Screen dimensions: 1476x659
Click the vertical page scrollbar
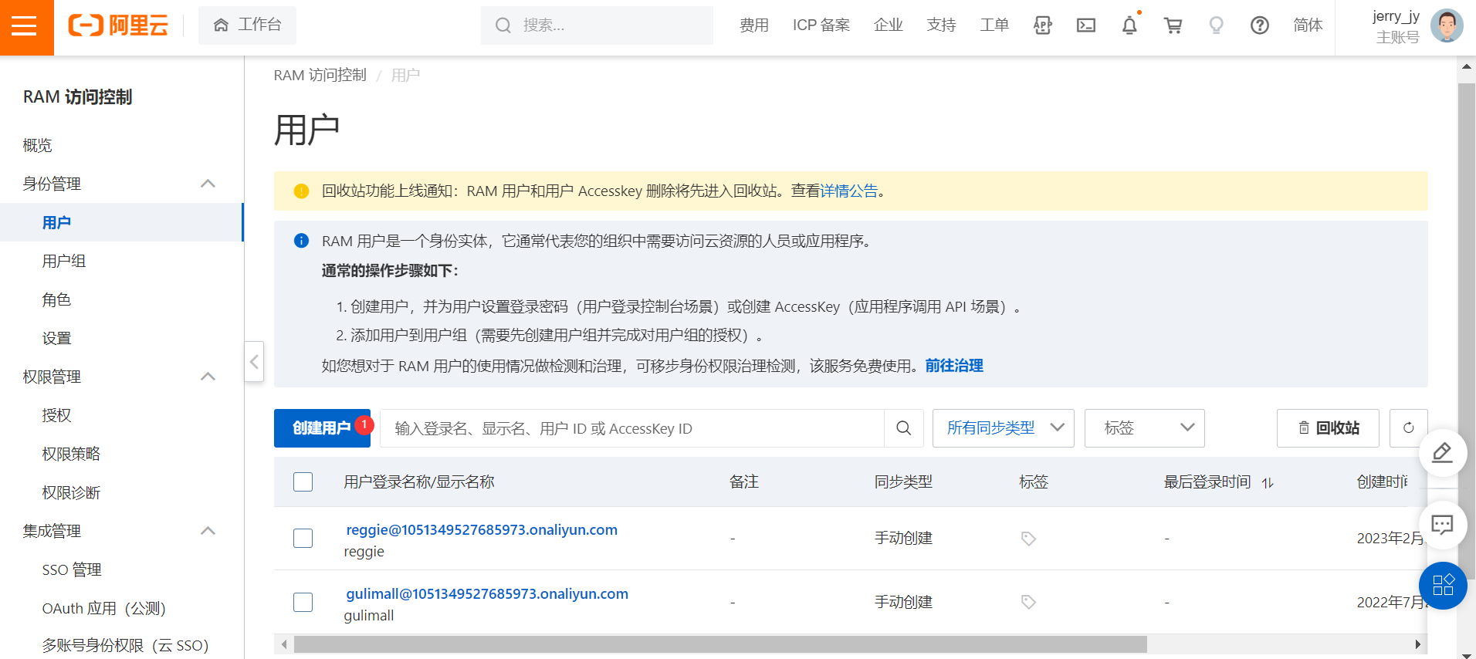pos(1467,332)
